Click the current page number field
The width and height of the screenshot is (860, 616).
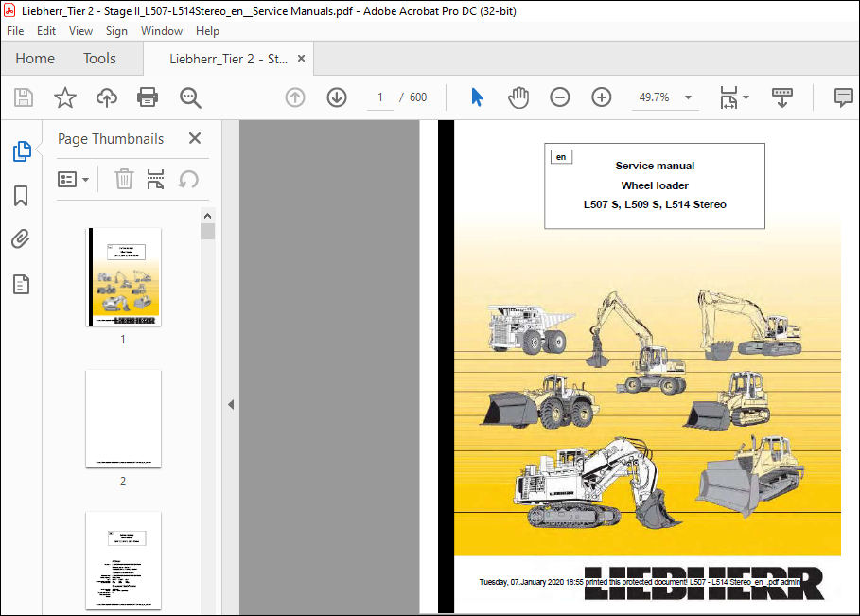coord(380,97)
